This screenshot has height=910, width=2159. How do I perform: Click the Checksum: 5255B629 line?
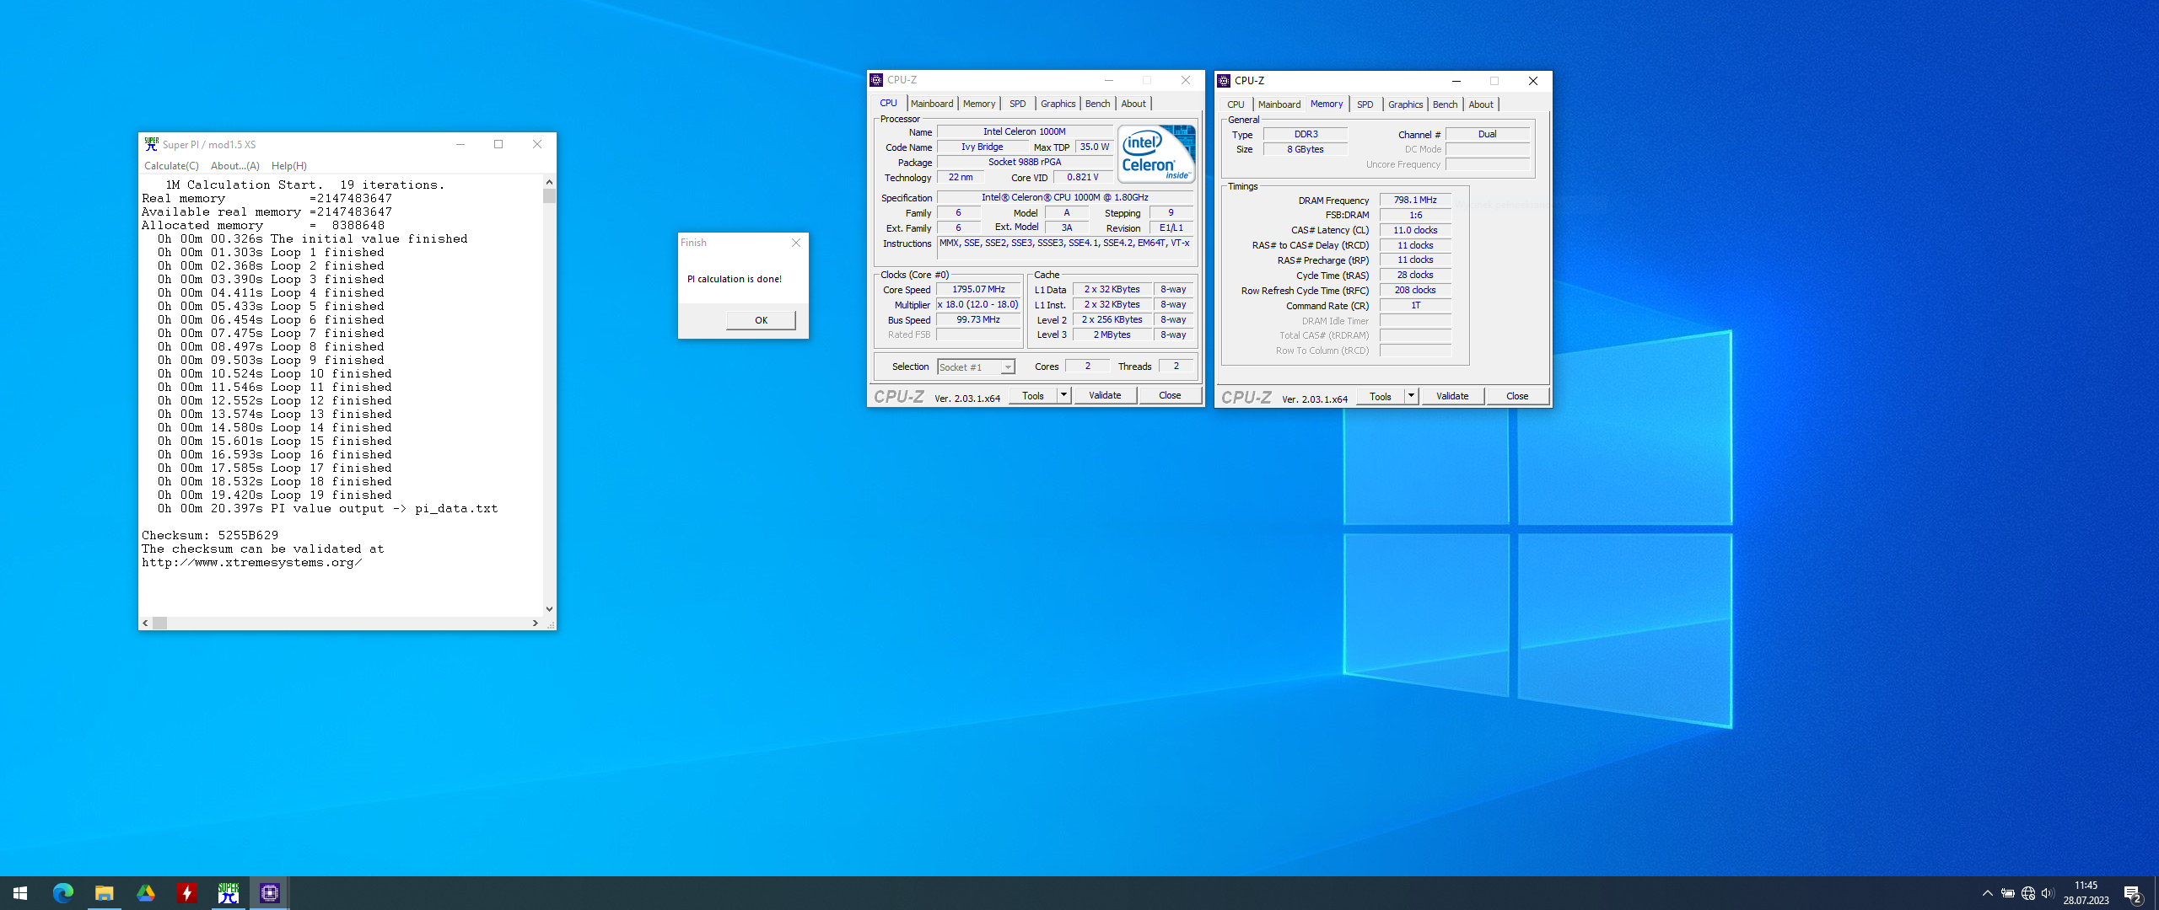point(210,535)
